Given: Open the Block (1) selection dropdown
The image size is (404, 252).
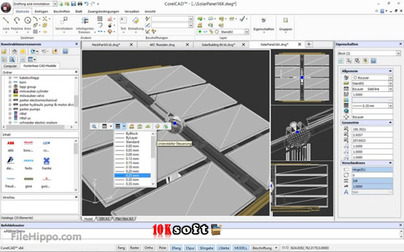Looking at the screenshot, I should pos(398,53).
